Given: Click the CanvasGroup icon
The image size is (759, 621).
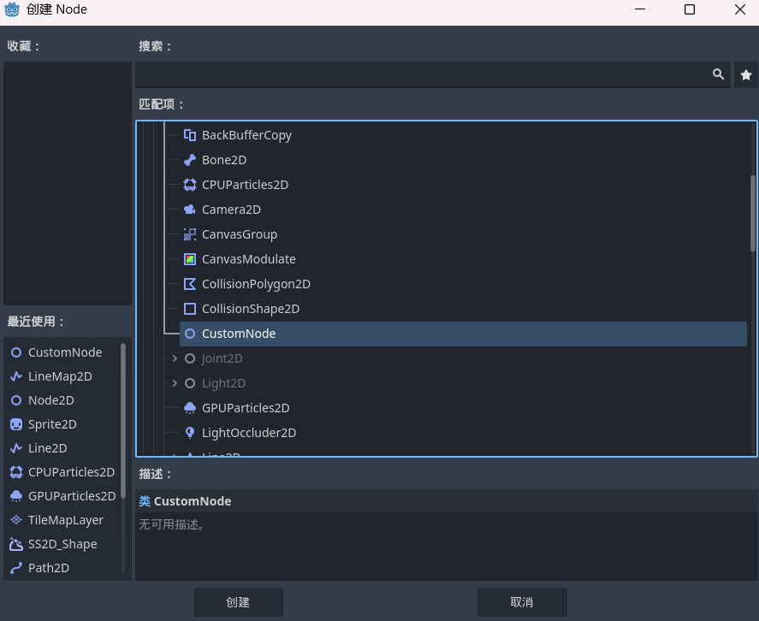Looking at the screenshot, I should click(190, 234).
